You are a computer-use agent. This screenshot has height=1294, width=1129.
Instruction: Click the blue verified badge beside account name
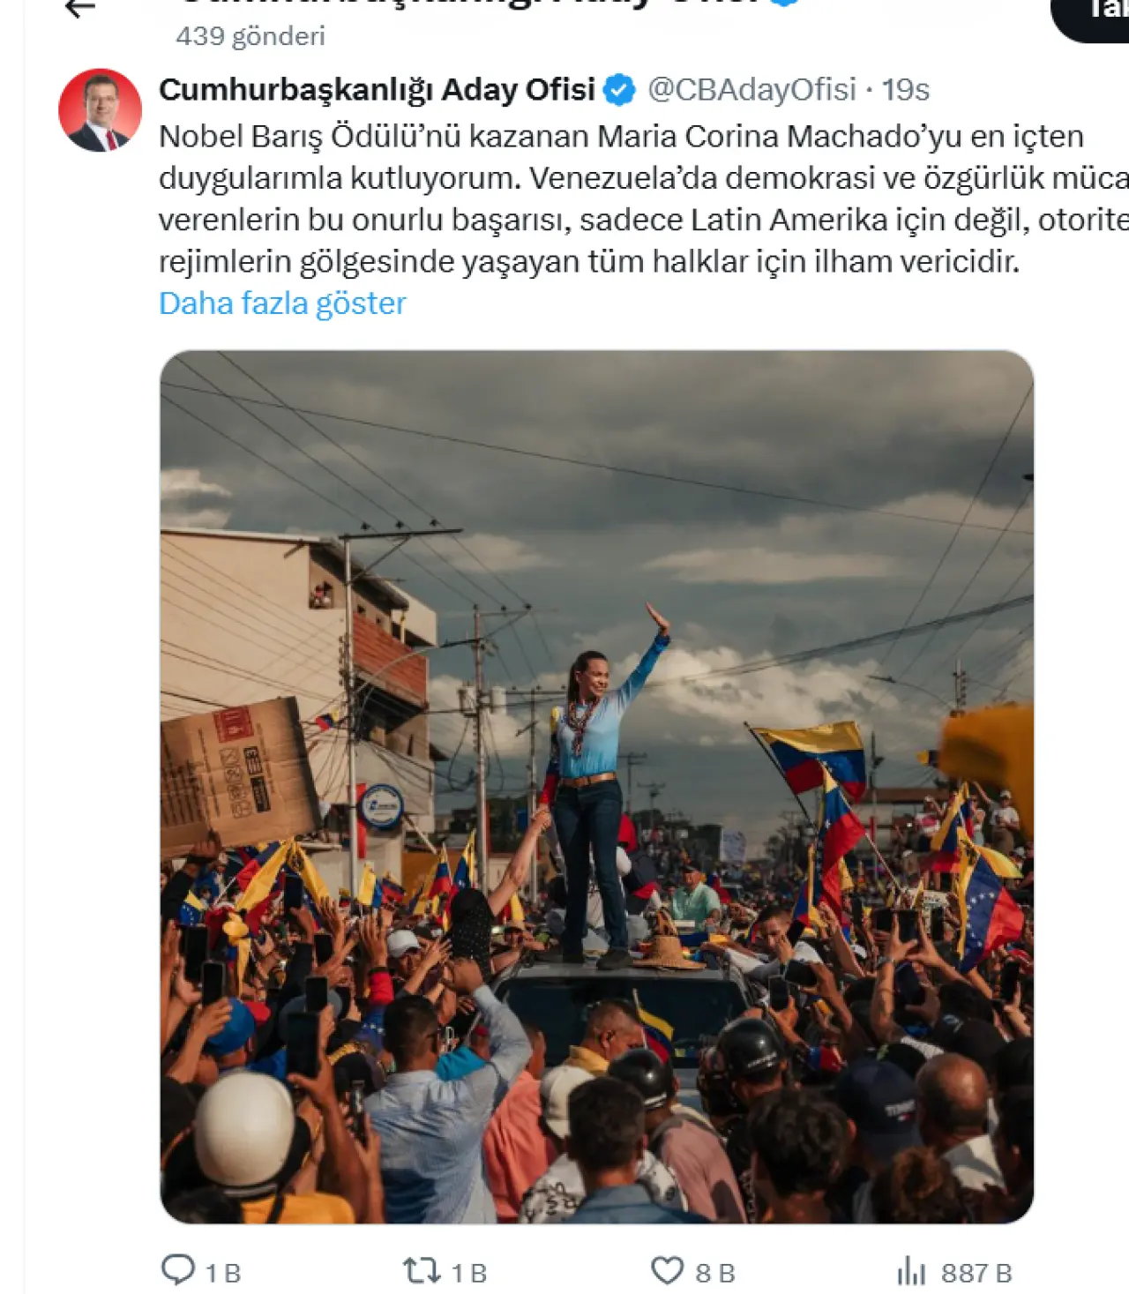(x=619, y=90)
